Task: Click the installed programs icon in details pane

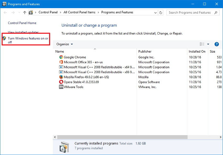Action: coord(64,147)
